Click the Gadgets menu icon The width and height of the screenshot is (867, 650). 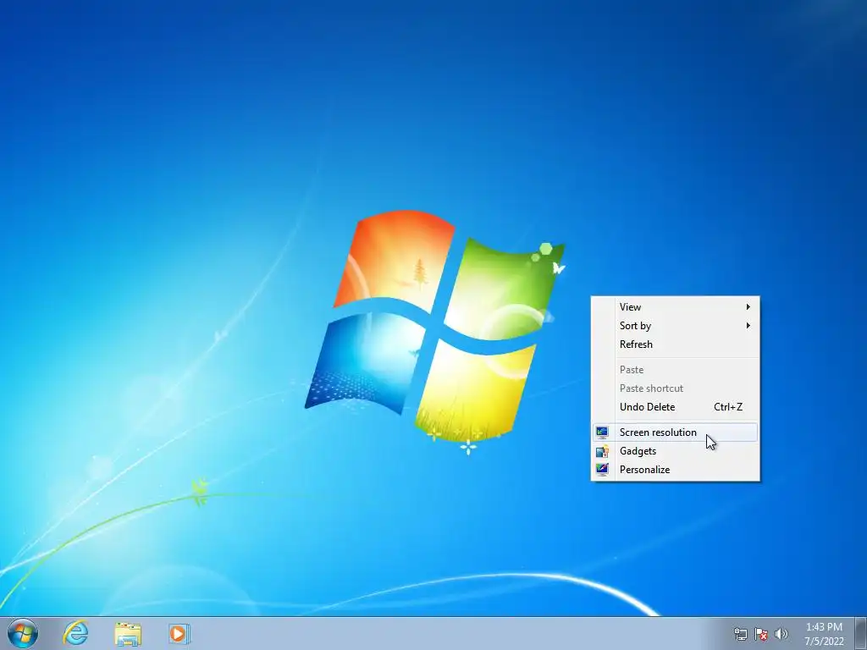pyautogui.click(x=602, y=451)
